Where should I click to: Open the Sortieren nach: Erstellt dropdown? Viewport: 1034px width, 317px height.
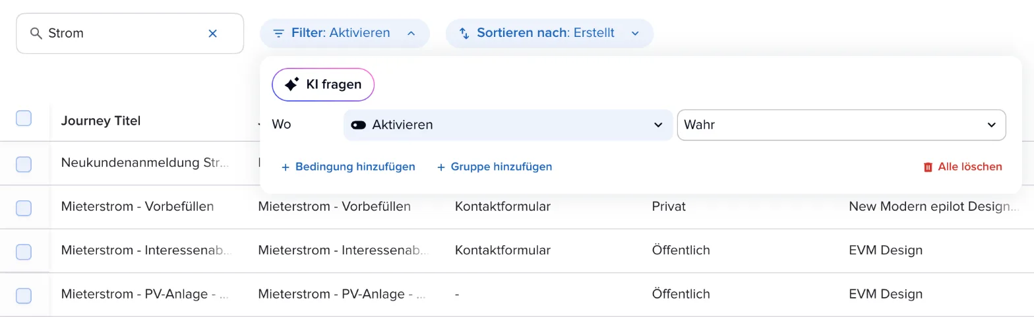click(x=550, y=33)
